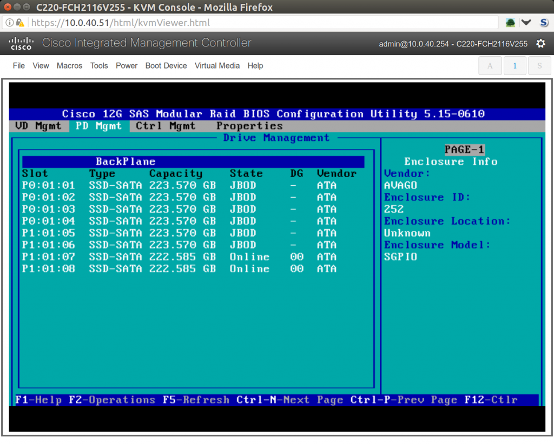The height and width of the screenshot is (445, 554).
Task: Click the blue S extension icon
Action: coord(544,23)
